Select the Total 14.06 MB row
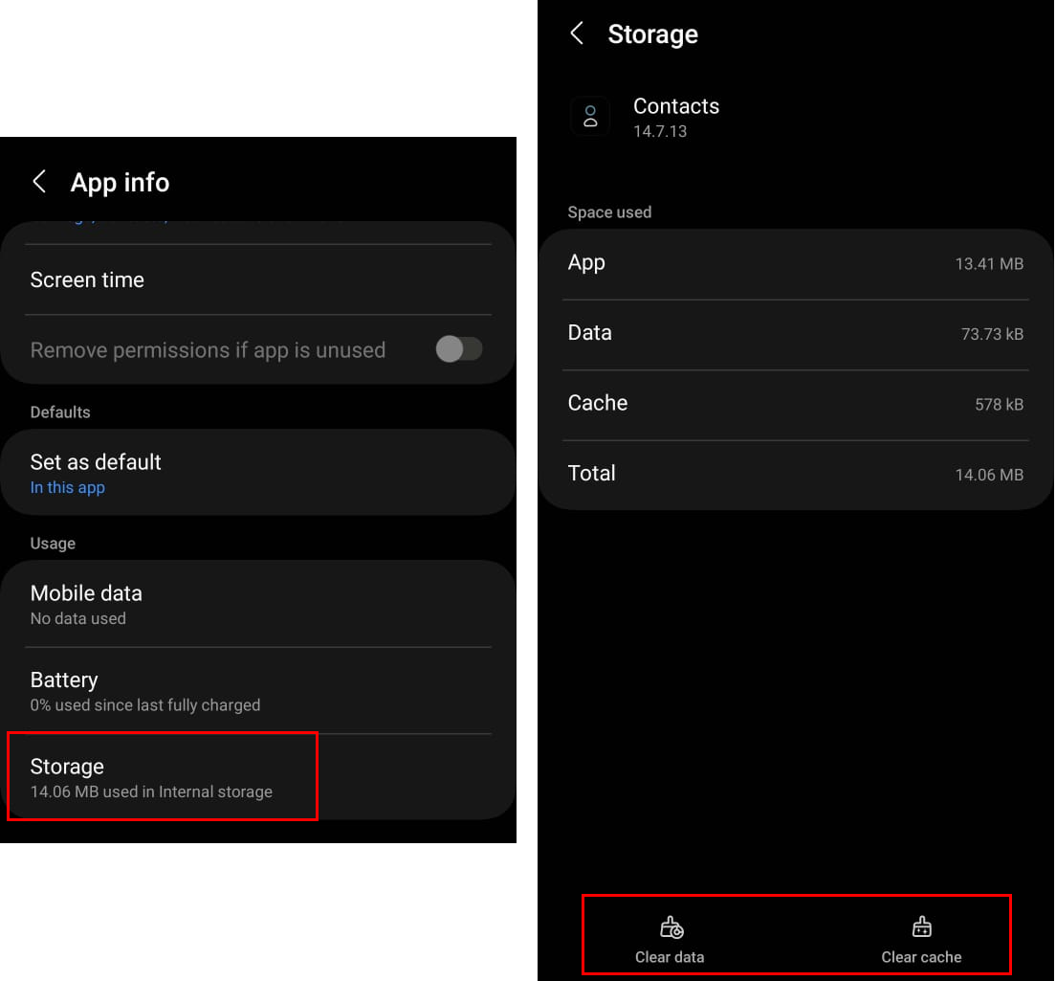1056x981 pixels. coord(795,474)
